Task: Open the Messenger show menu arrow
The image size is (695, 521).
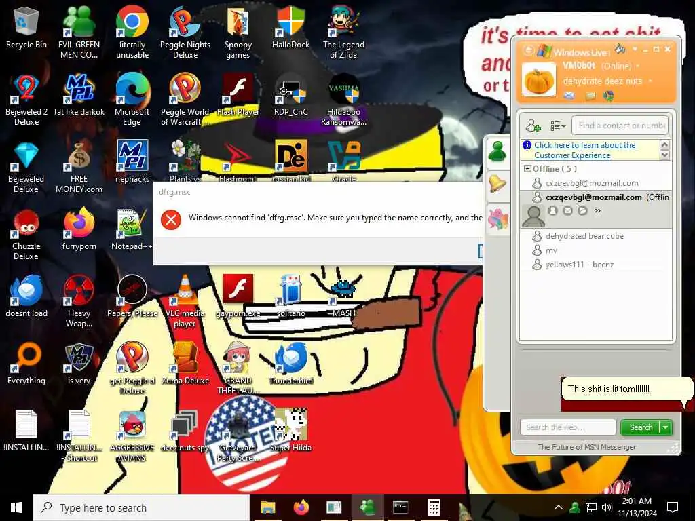Action: [x=635, y=49]
